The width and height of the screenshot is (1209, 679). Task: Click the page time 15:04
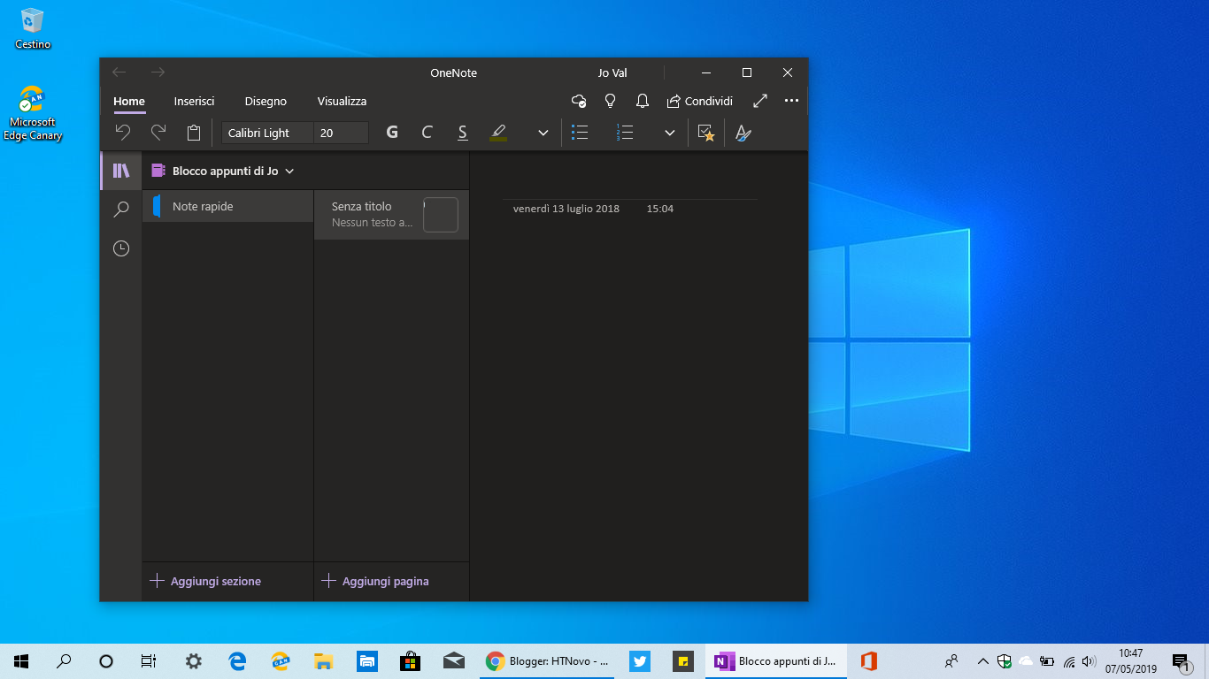point(660,209)
